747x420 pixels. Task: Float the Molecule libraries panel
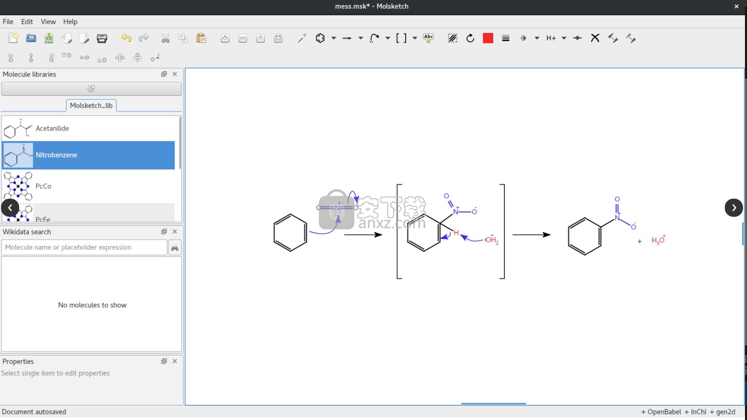tap(164, 74)
